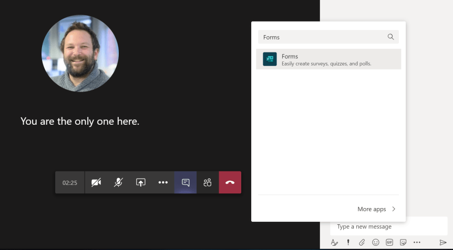Hang up the call
This screenshot has height=250, width=453.
coord(230,182)
